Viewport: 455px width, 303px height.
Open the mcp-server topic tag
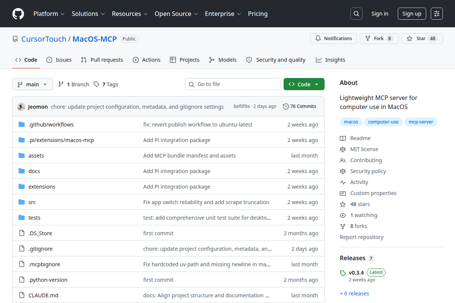coord(421,122)
